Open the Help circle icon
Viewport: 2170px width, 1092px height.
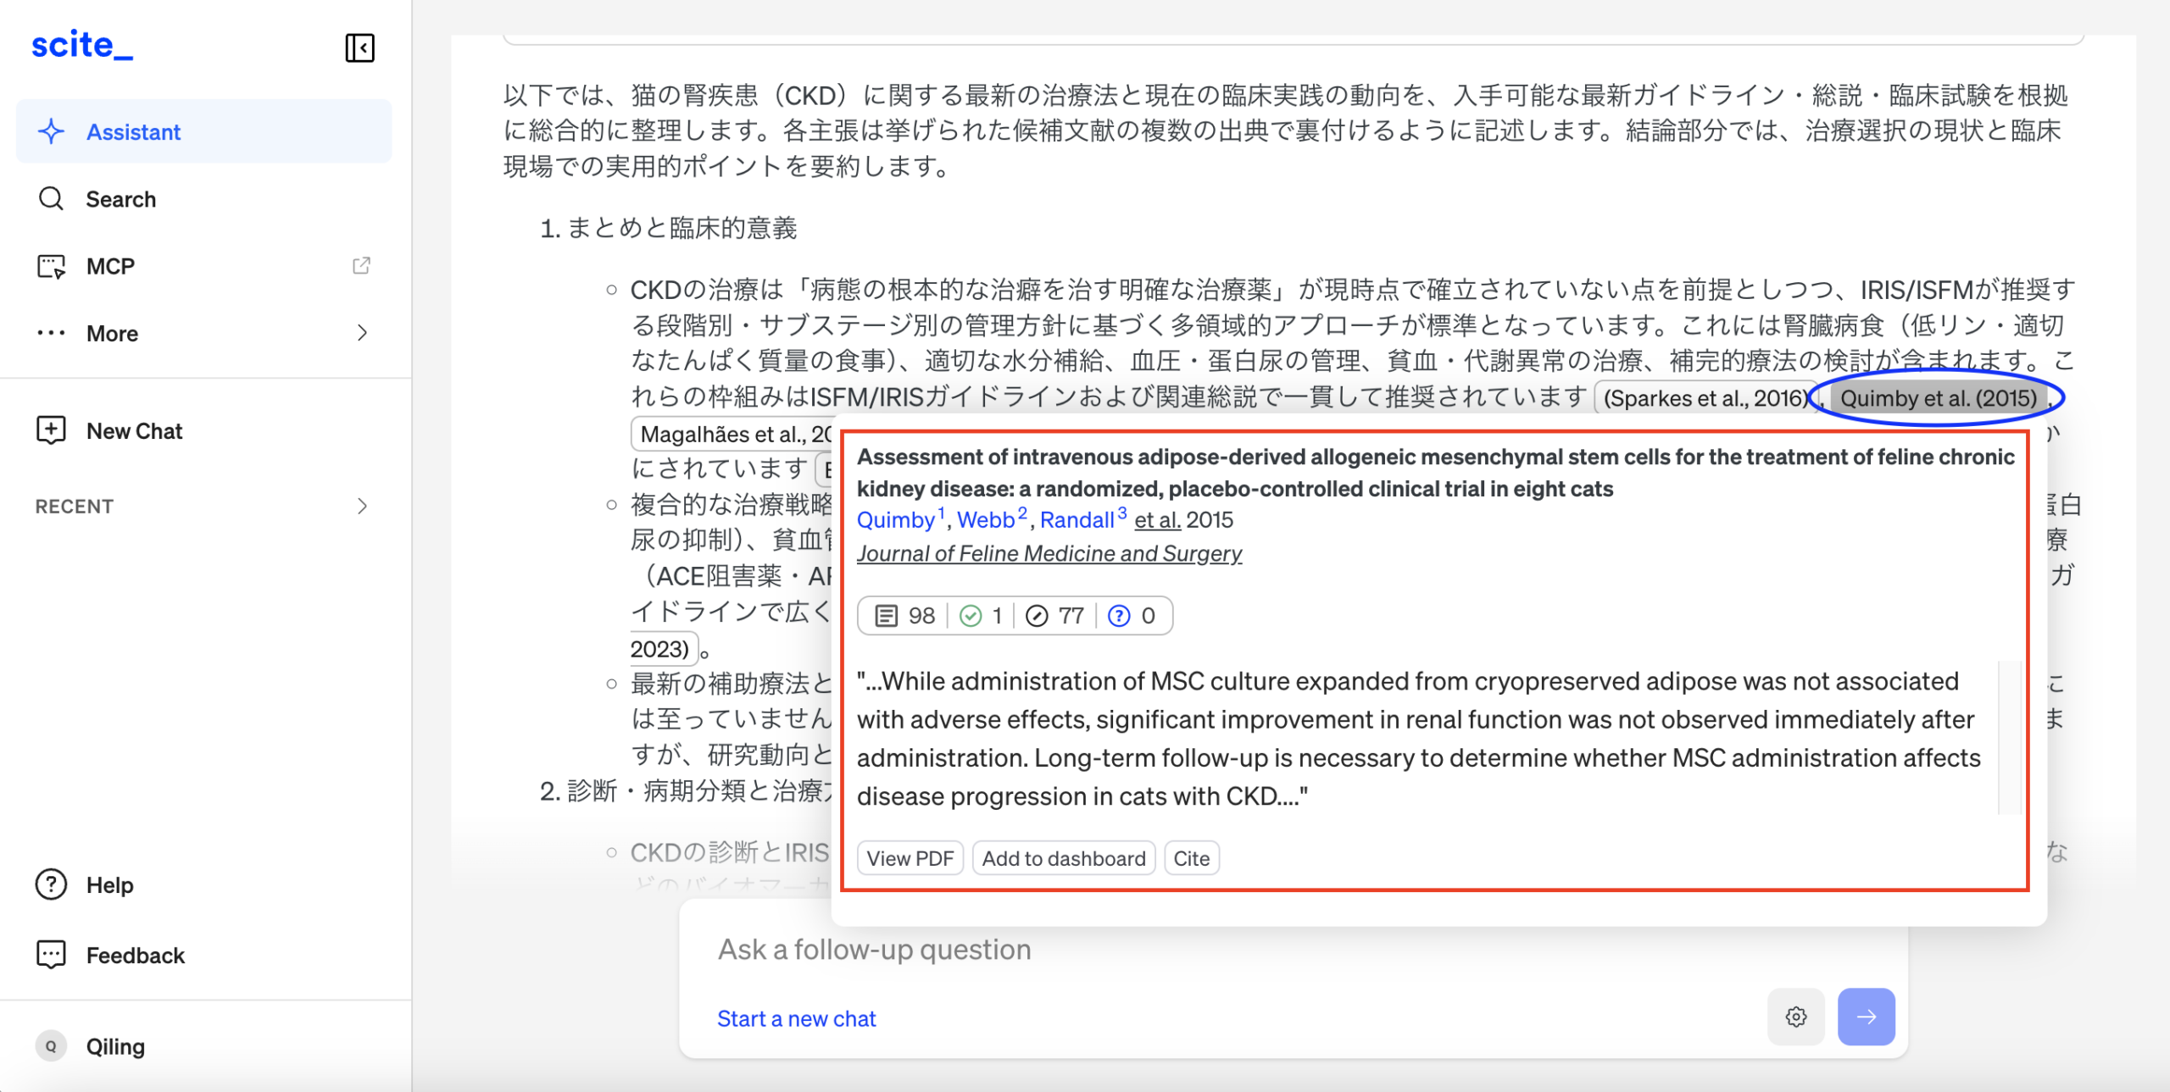(x=51, y=884)
